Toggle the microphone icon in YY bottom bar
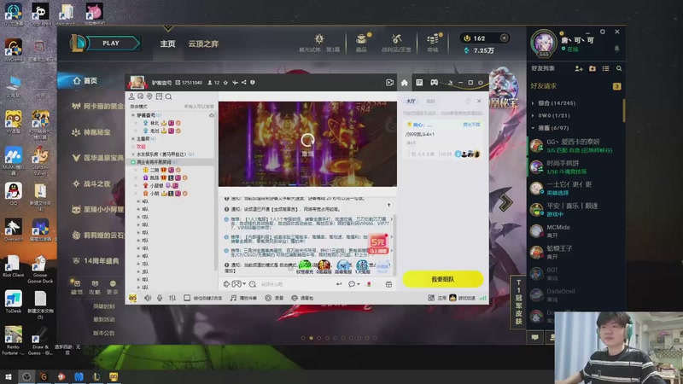683x384 pixels. (160, 298)
